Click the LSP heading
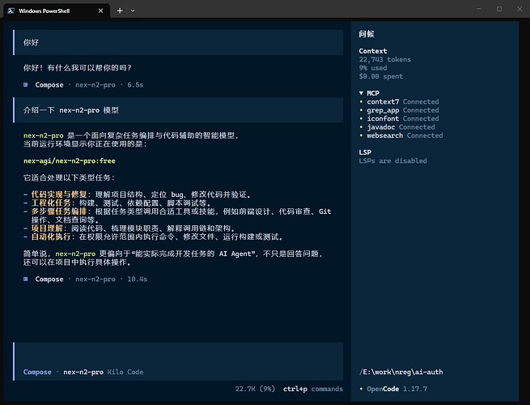 (x=365, y=152)
